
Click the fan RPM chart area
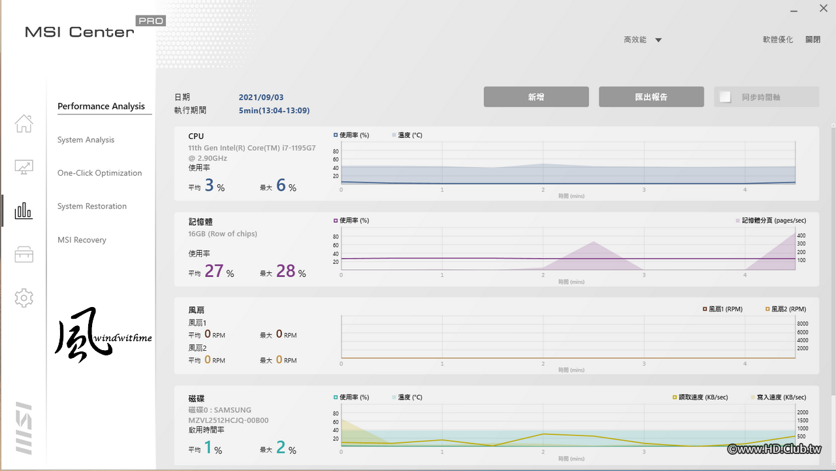click(x=568, y=337)
